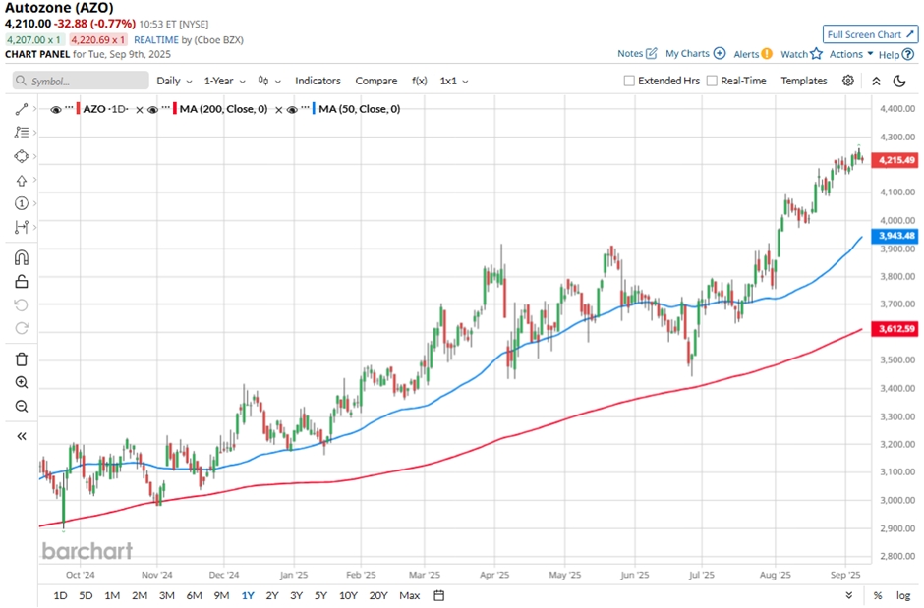
Task: Select the shapes drawing tool
Action: click(x=22, y=156)
